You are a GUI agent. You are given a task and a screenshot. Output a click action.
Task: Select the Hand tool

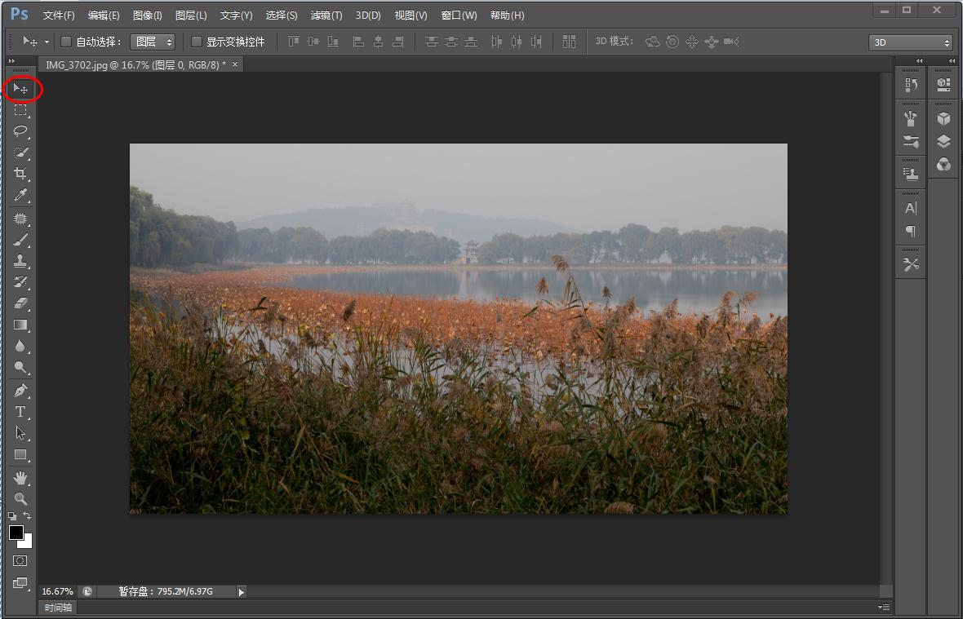21,478
